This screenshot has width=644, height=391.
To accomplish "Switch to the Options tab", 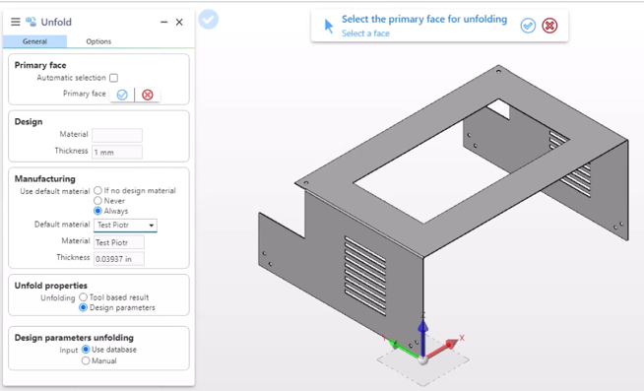I will pyautogui.click(x=98, y=41).
